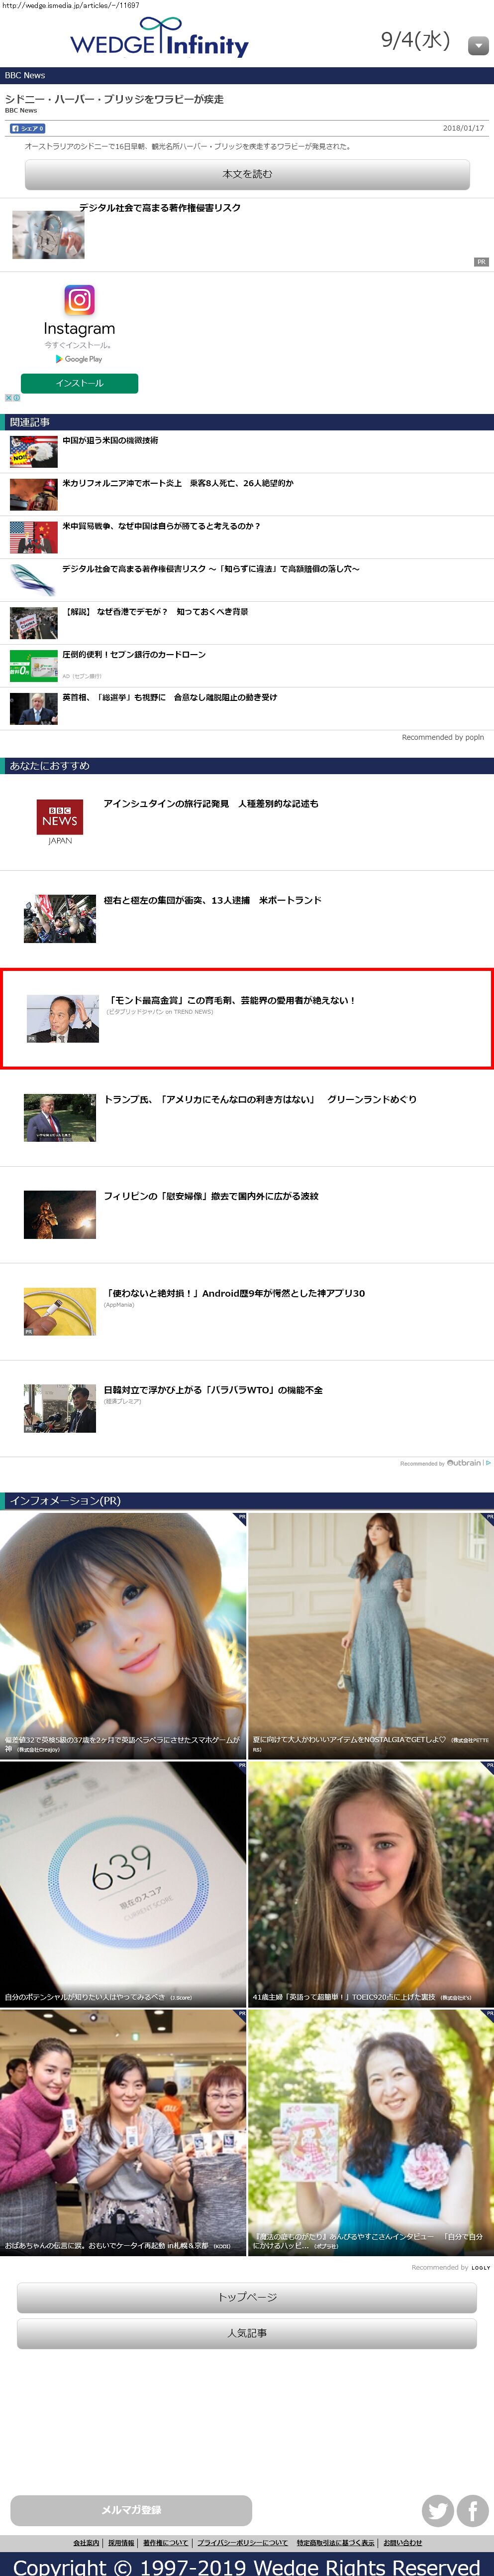Click the Facebook icon in footer
The width and height of the screenshot is (494, 2576).
[x=472, y=2510]
